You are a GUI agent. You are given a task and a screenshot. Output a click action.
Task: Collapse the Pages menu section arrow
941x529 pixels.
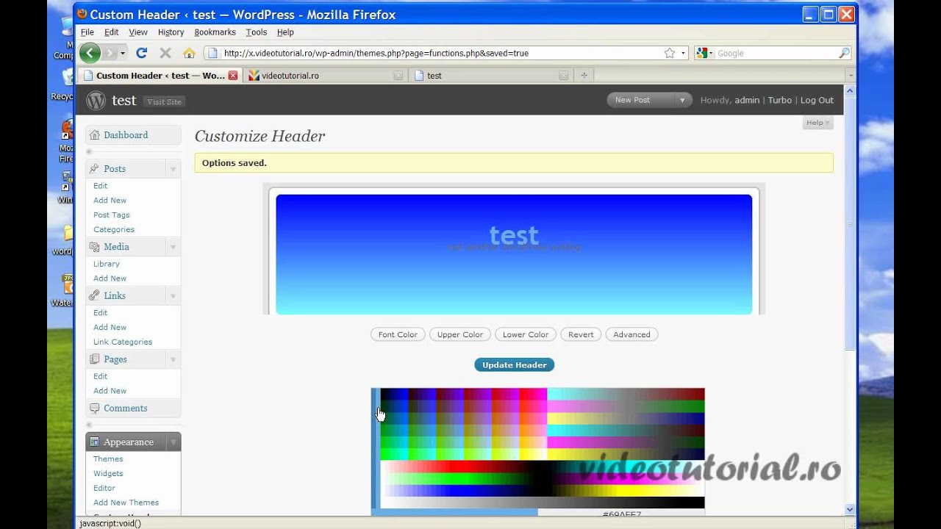pos(173,359)
